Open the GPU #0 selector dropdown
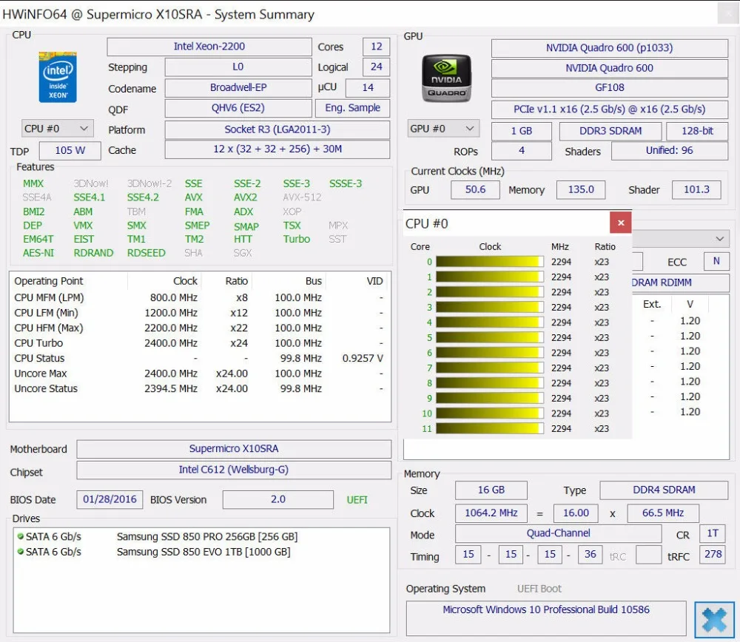 pos(443,128)
